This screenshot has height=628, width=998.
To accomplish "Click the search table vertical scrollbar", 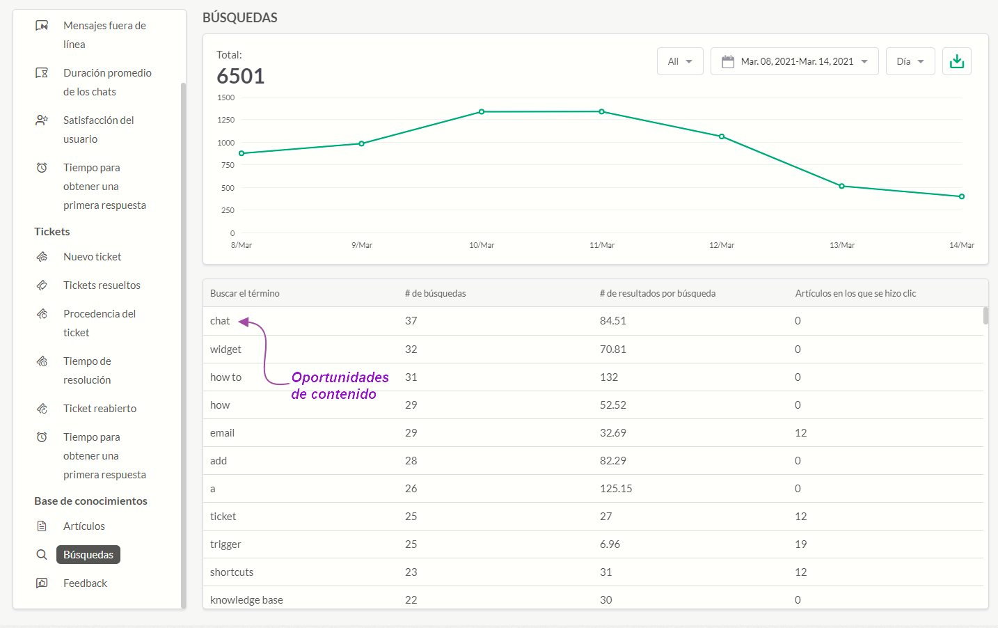I will pos(985,316).
